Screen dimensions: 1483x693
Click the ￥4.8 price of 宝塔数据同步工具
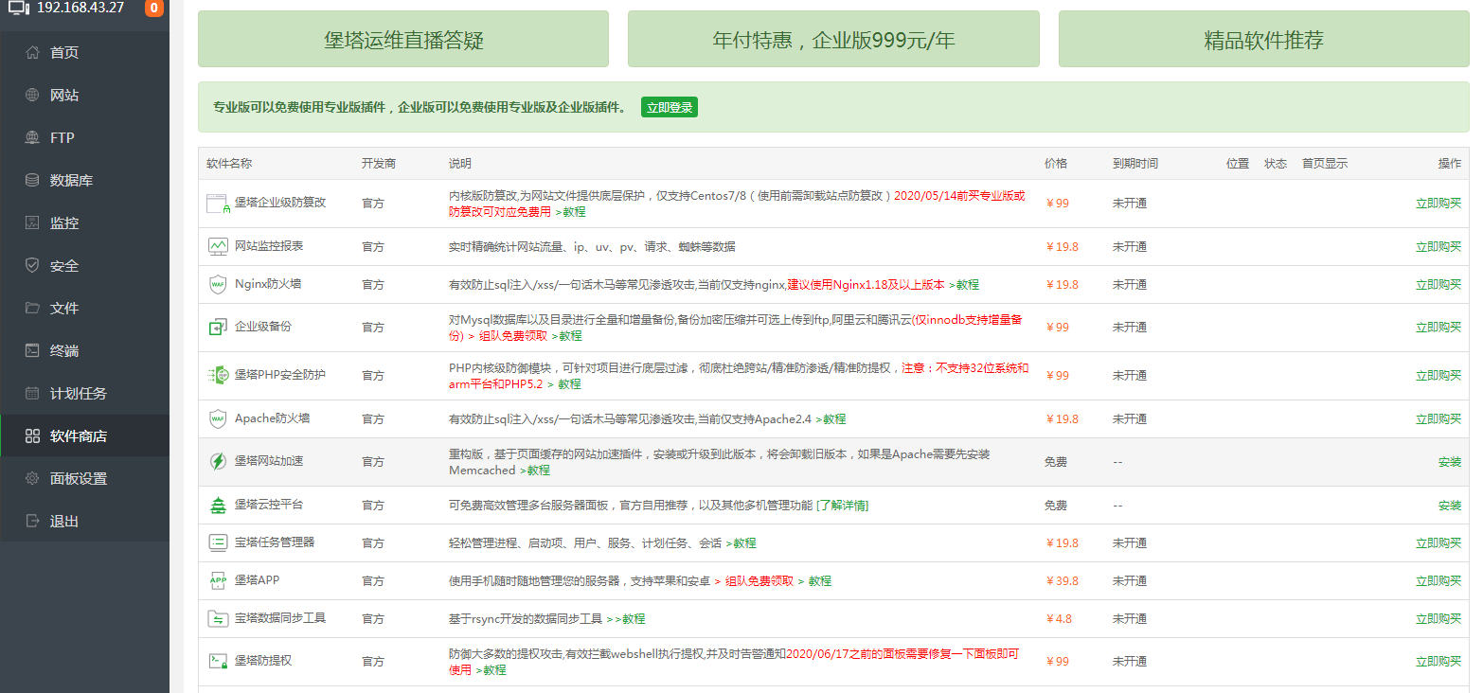click(1059, 618)
